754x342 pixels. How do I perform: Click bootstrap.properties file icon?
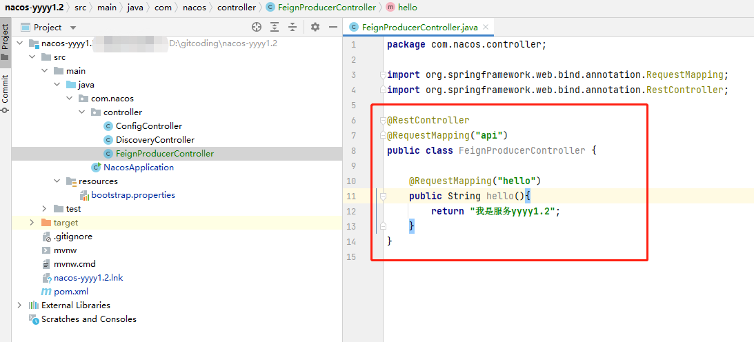(83, 196)
